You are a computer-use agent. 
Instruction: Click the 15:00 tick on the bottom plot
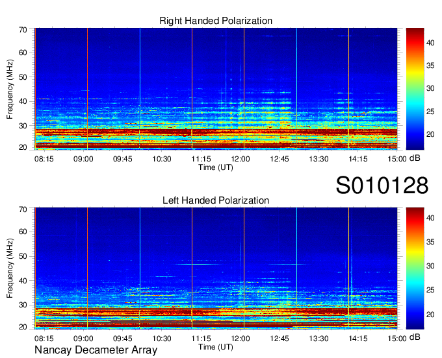coord(397,339)
